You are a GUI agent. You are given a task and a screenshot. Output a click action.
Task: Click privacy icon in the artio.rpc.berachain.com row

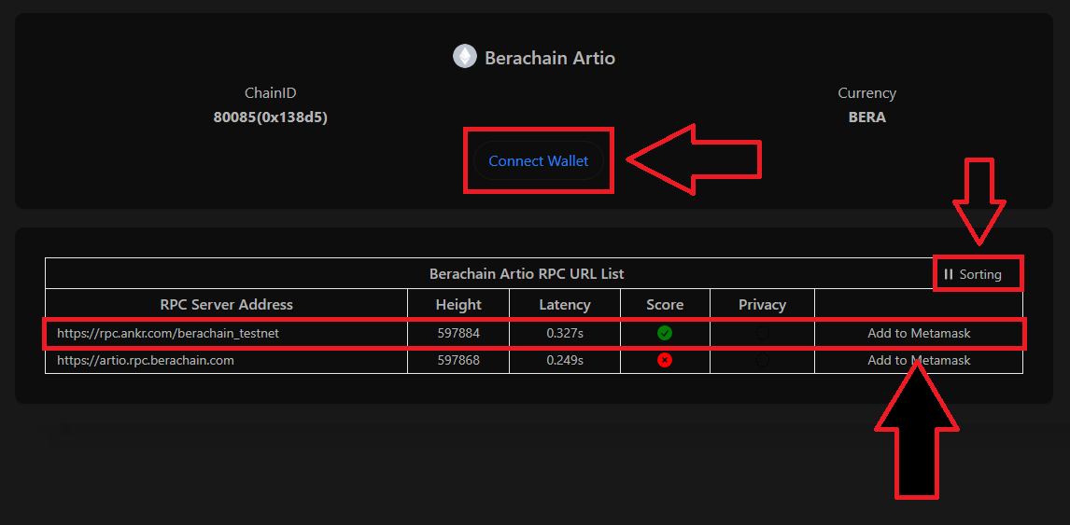click(x=762, y=360)
